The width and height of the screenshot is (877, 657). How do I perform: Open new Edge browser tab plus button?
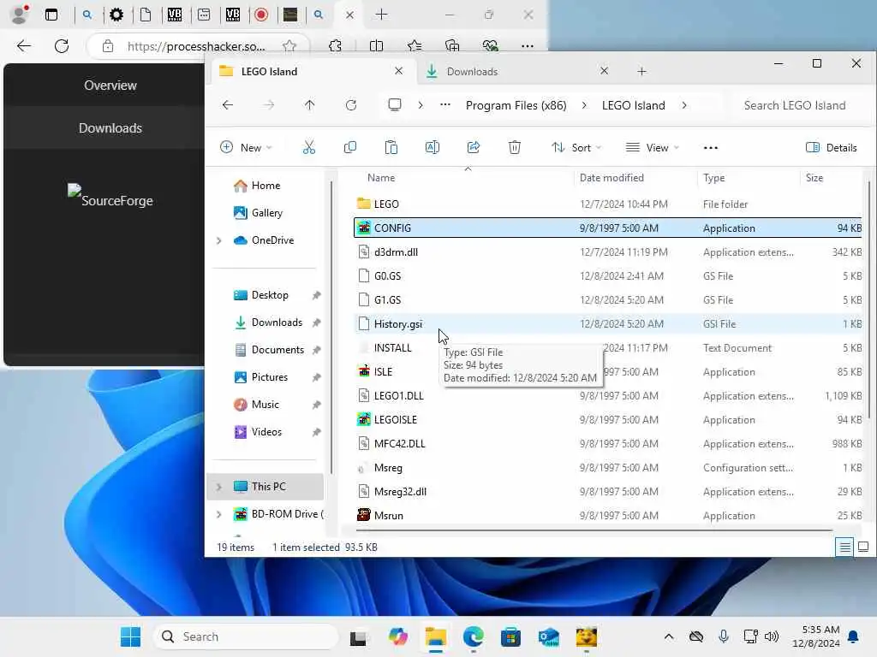click(x=381, y=15)
